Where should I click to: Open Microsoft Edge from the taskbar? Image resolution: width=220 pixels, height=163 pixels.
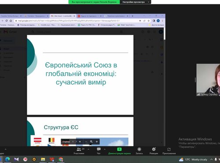tap(7, 159)
